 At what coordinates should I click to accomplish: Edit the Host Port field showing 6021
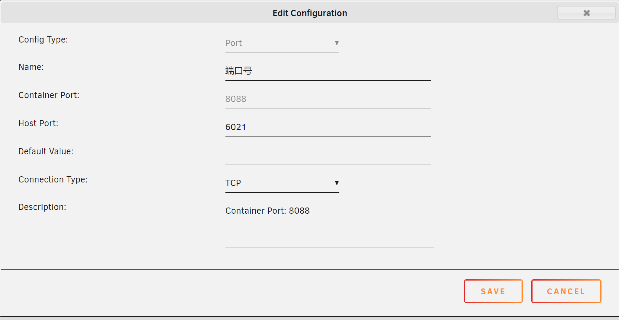(328, 127)
